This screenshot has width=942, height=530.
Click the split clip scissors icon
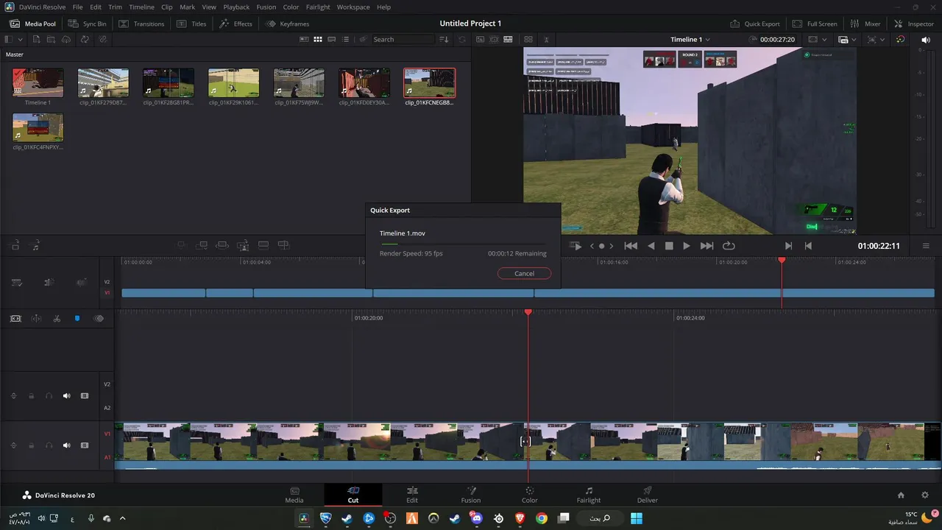pyautogui.click(x=57, y=319)
